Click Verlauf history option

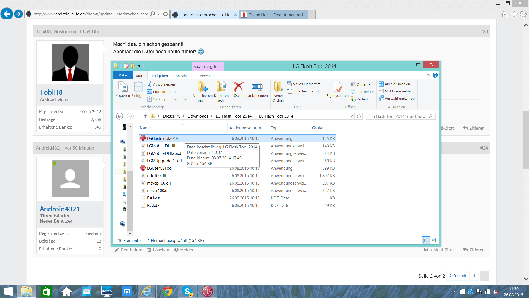pos(359,99)
